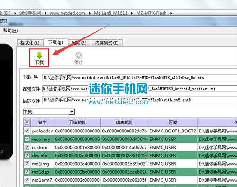Click the Start Address (开始地址) column header
Screen dimensions: 237x187
tap(77, 122)
